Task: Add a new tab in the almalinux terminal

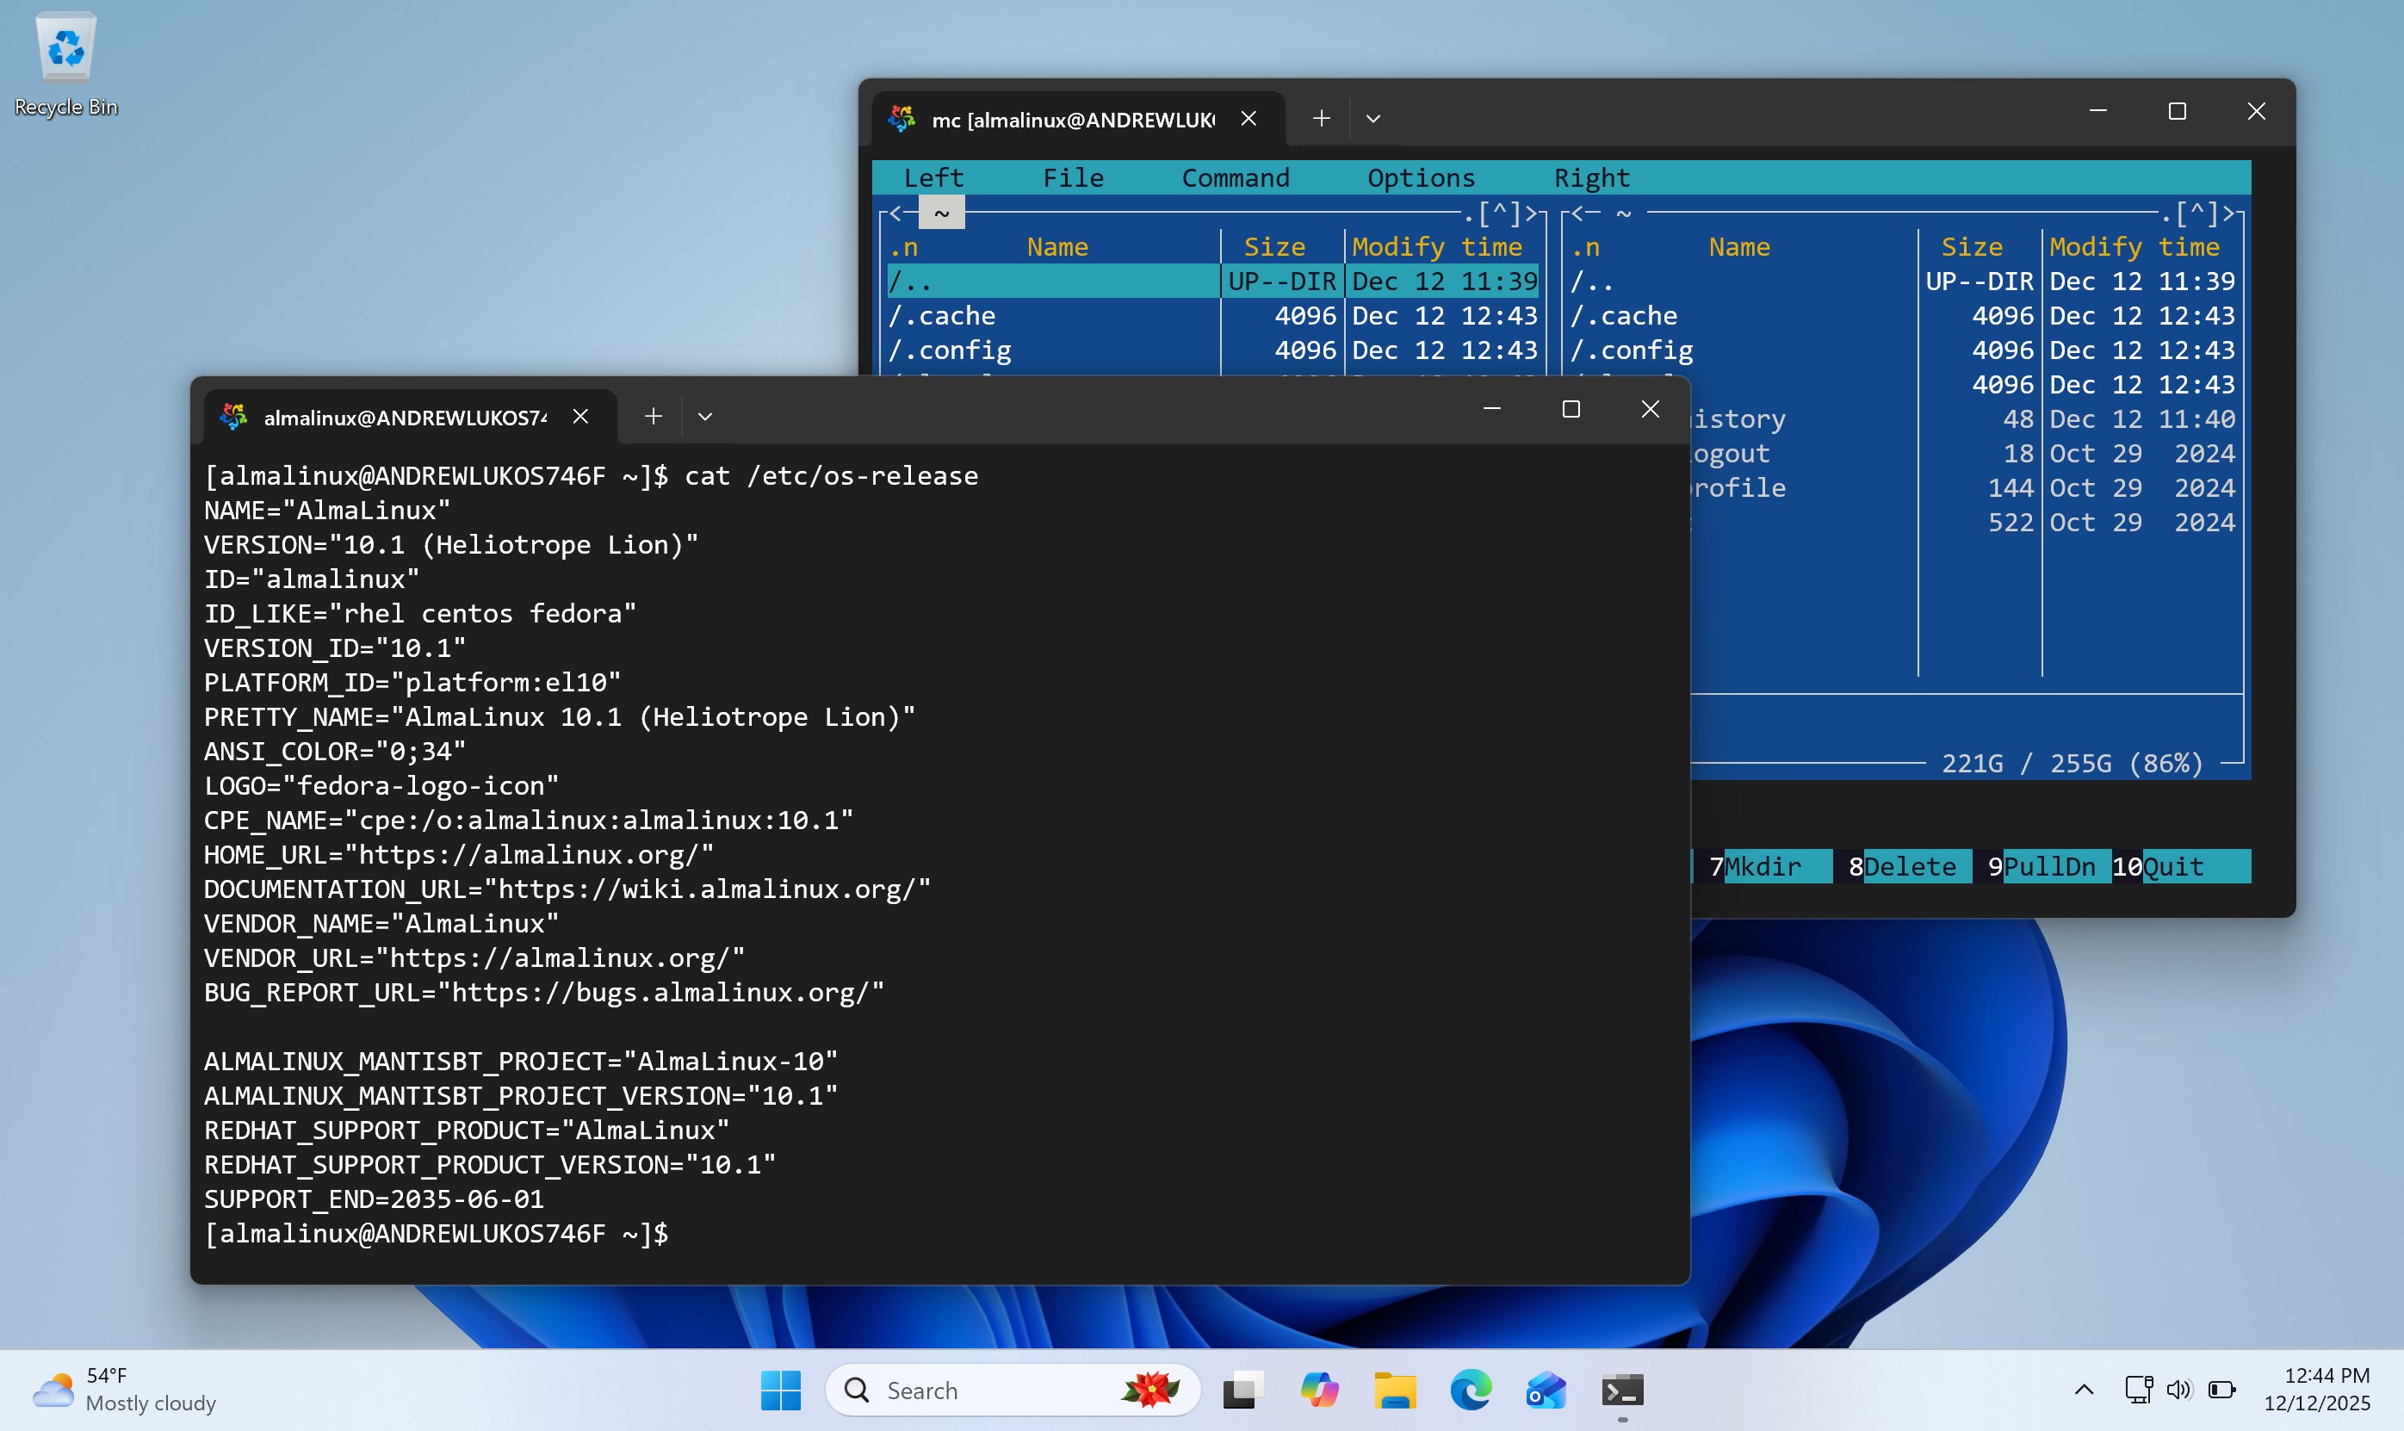Action: click(x=653, y=416)
